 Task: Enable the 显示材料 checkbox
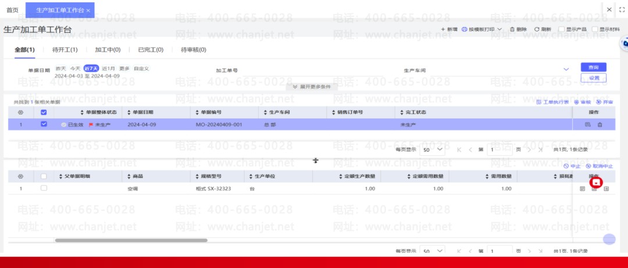[595, 29]
